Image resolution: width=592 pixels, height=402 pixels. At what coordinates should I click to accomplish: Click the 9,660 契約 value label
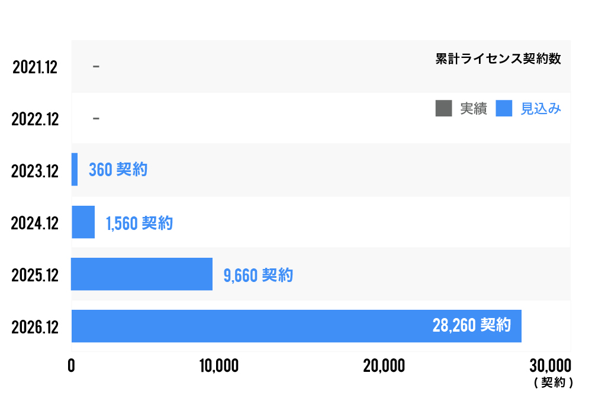coord(258,275)
